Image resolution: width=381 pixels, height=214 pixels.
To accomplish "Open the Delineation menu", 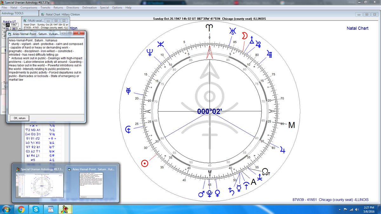I will (x=90, y=8).
